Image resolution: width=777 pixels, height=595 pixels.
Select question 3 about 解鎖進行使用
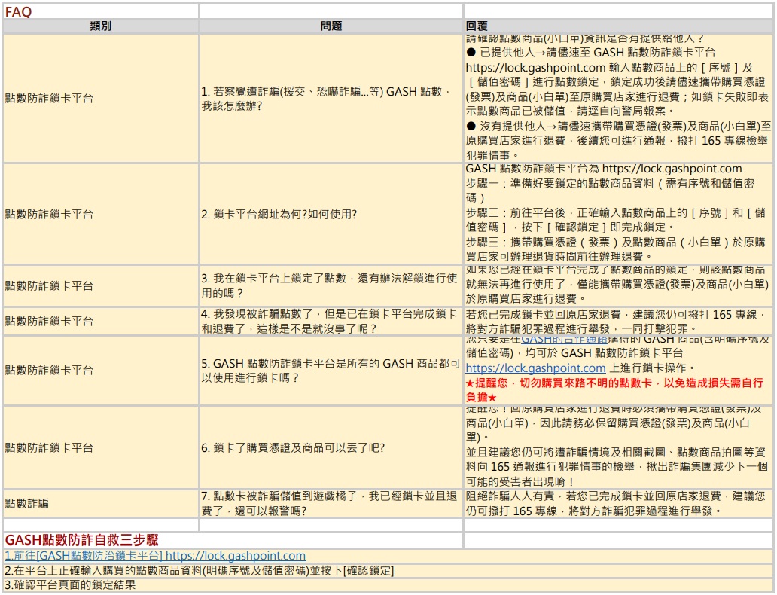(331, 285)
